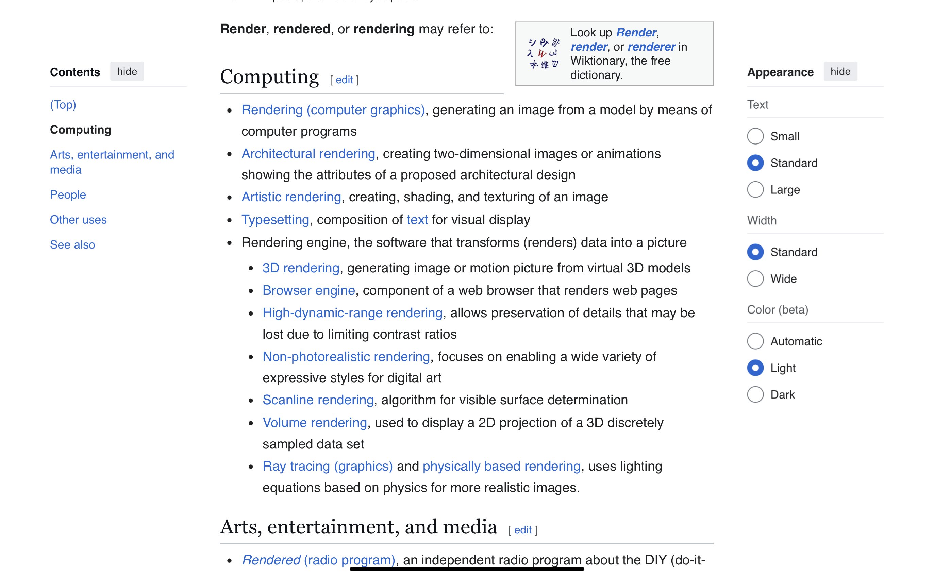This screenshot has height=576, width=934.
Task: Click the 'Width' heading in Appearance
Action: (762, 221)
